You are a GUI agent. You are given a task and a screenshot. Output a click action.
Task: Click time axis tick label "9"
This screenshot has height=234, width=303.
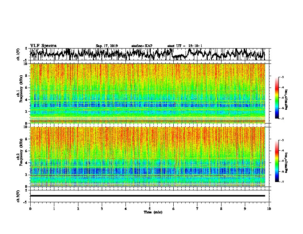click(245, 208)
